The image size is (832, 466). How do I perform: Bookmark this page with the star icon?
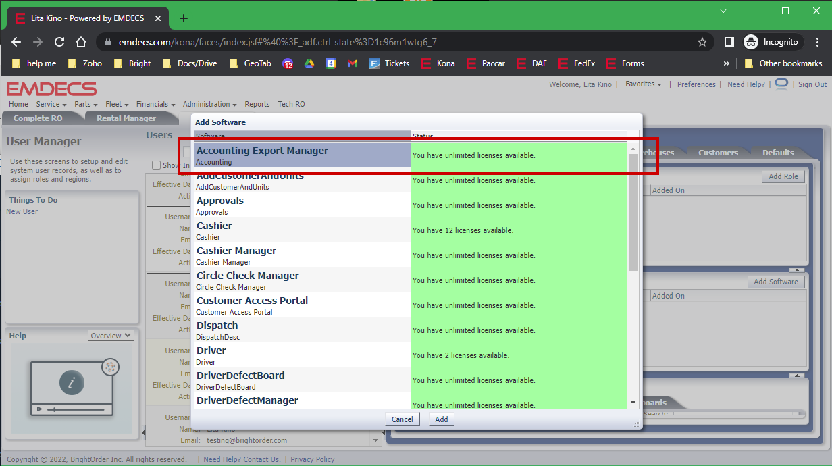(702, 42)
